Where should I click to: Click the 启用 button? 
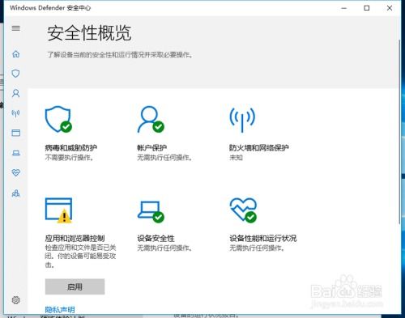(x=75, y=286)
